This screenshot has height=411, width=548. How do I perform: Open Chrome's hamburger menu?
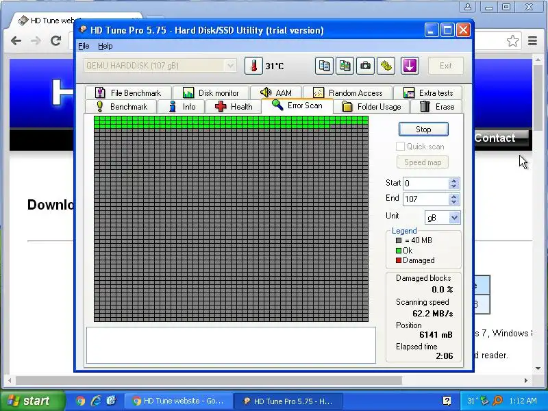click(x=532, y=41)
